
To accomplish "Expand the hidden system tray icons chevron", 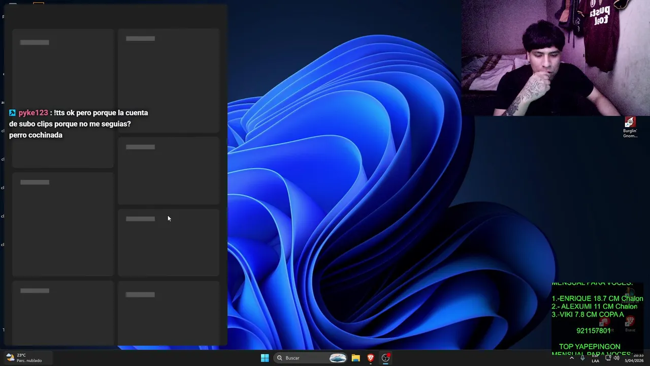I will coord(571,358).
